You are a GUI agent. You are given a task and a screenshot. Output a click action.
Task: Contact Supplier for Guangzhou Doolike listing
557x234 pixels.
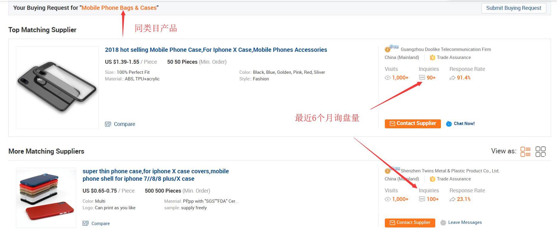(413, 124)
